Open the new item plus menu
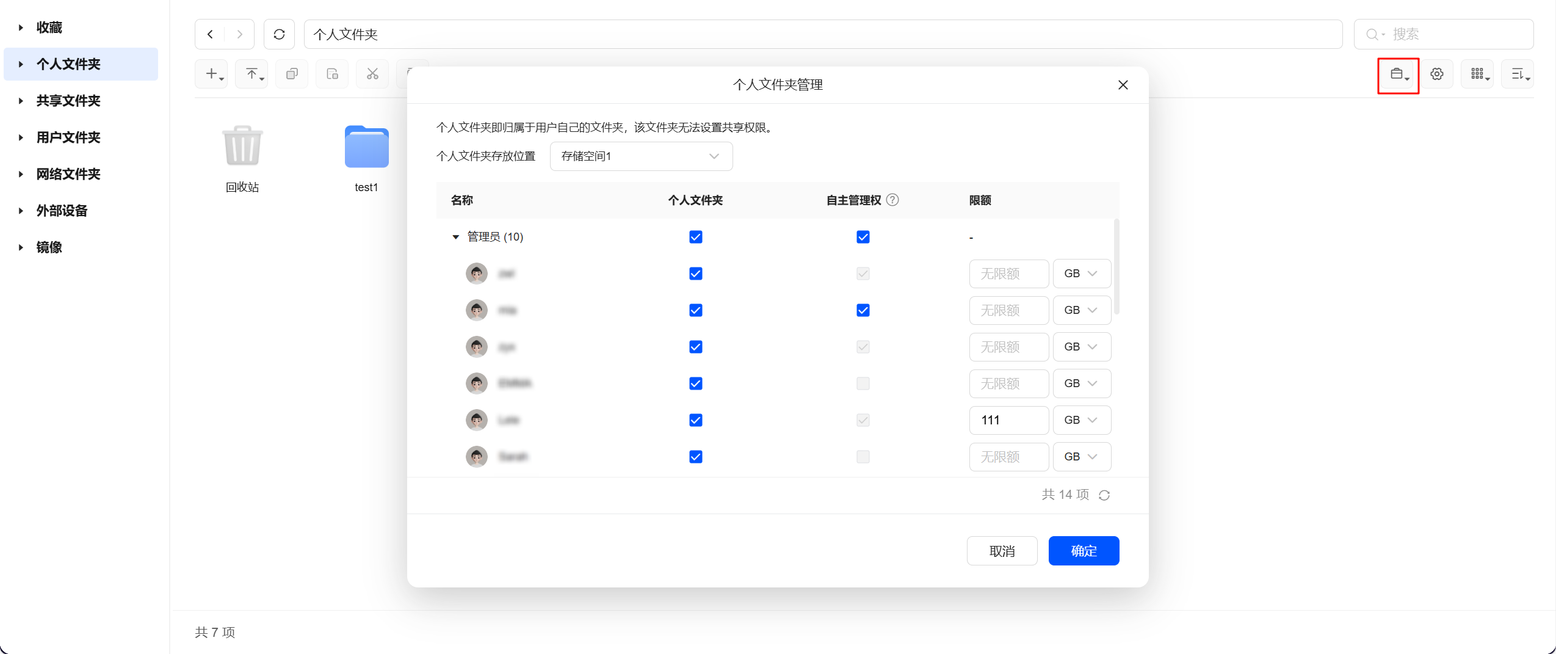The height and width of the screenshot is (654, 1556). point(212,74)
